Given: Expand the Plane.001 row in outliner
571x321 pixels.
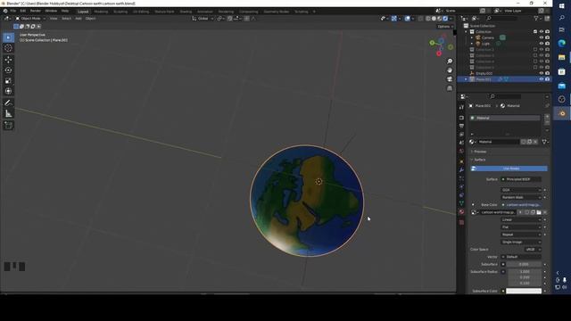Looking at the screenshot, I should click(x=466, y=79).
